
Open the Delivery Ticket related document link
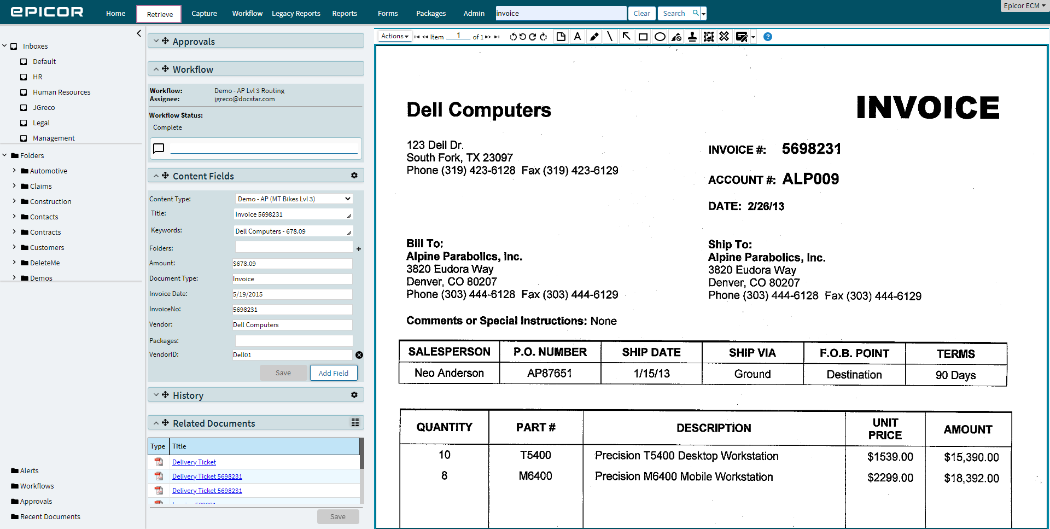[x=194, y=462]
